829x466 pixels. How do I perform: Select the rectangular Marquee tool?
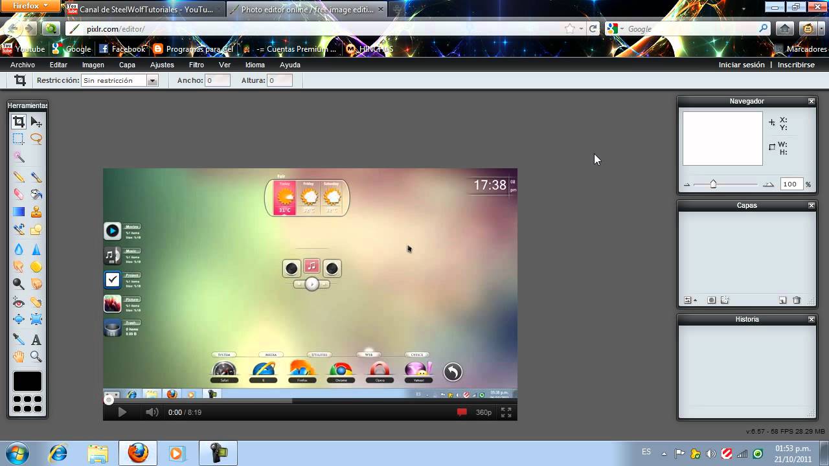point(19,139)
